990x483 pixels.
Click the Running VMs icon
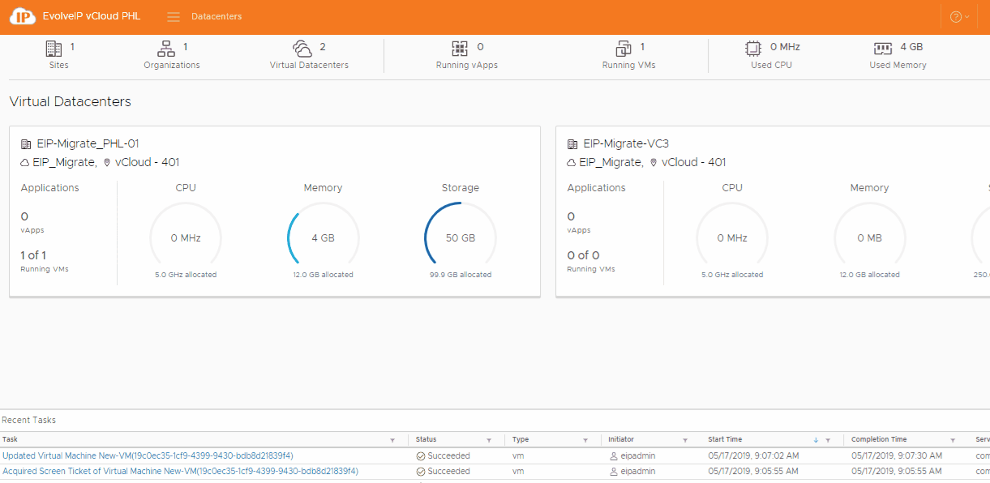point(623,49)
